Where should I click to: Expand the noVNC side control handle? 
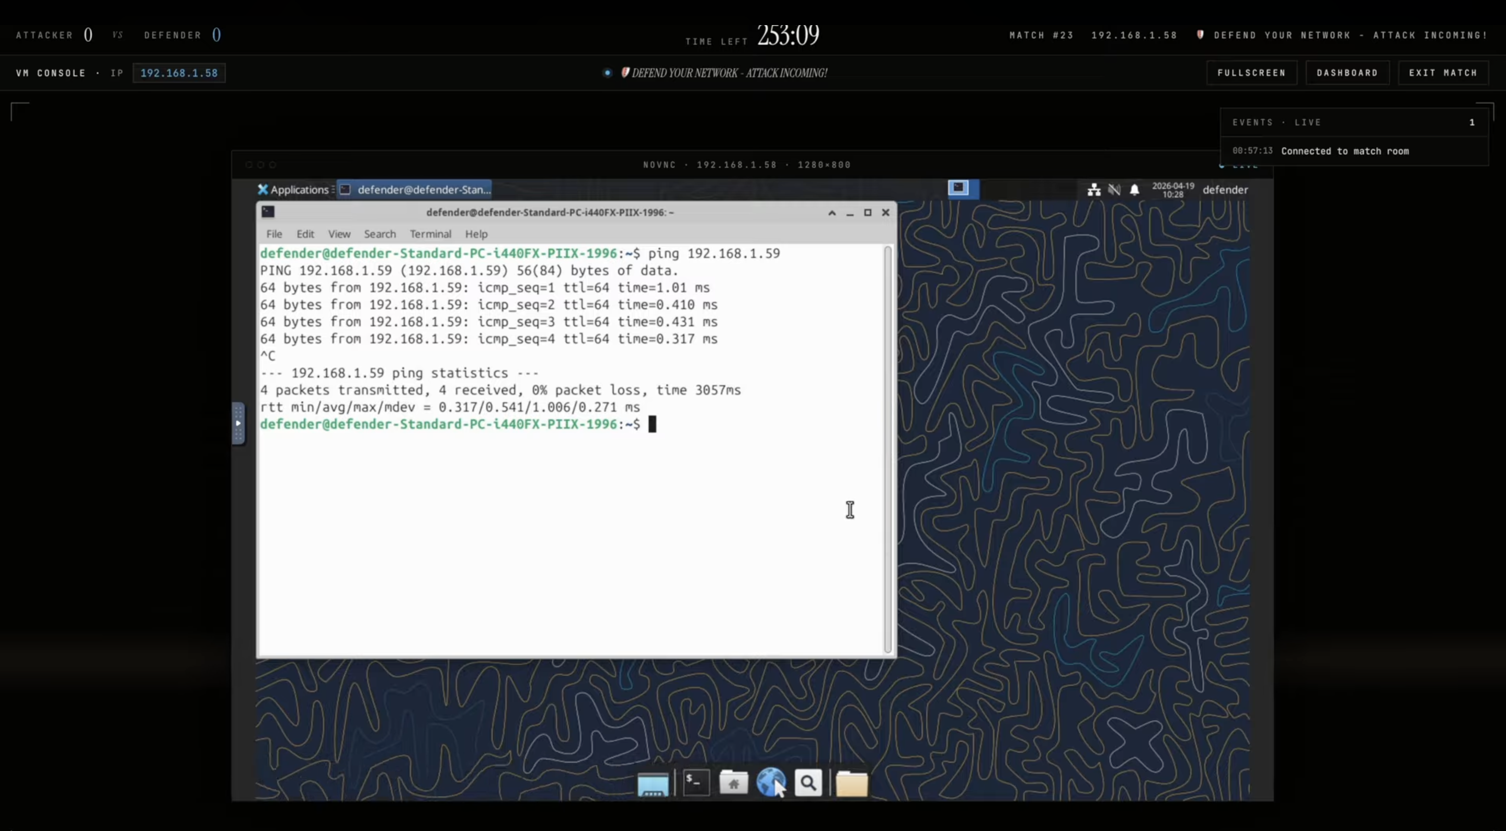tap(238, 423)
